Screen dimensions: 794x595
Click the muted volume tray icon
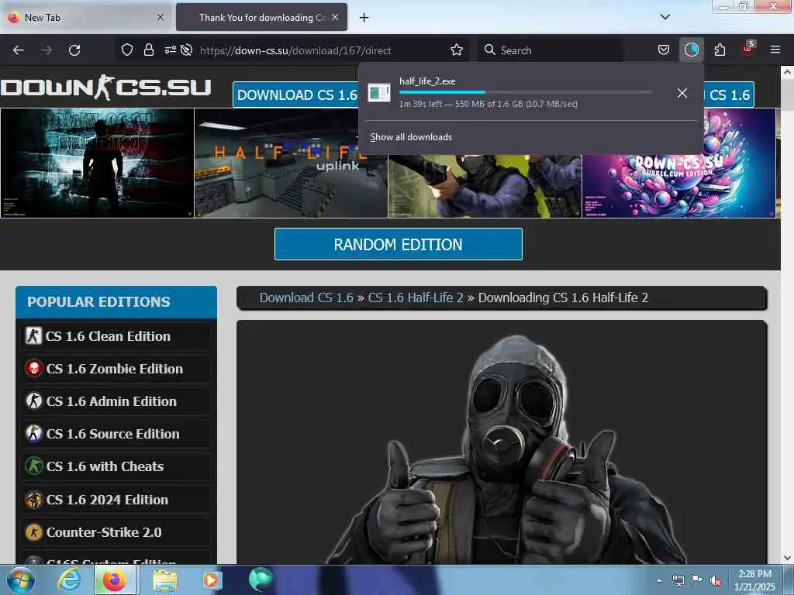(716, 581)
